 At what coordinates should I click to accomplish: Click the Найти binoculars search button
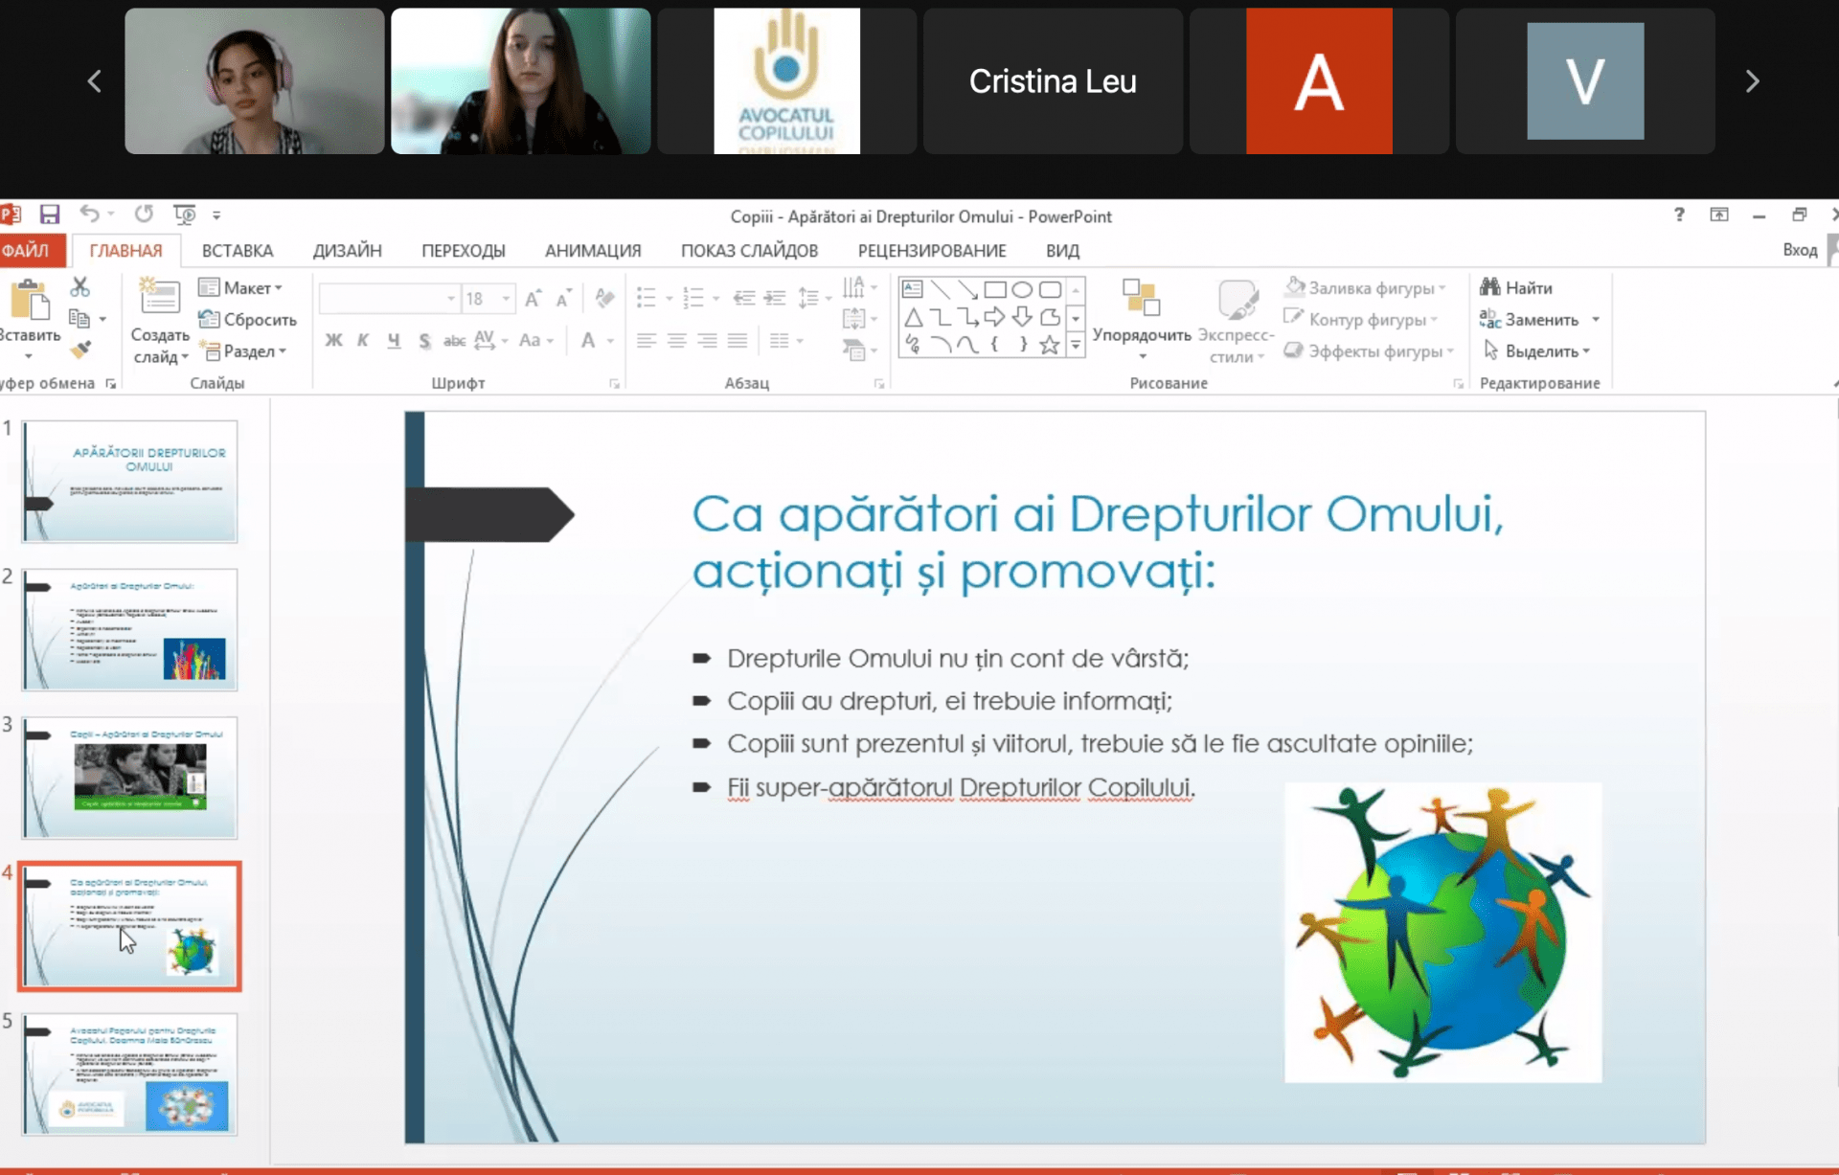click(1516, 287)
